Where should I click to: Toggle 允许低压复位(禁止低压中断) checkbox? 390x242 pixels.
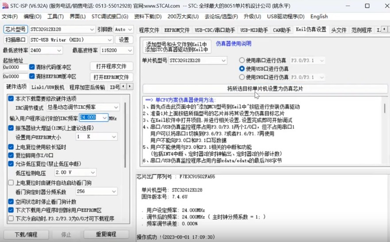tap(11, 163)
